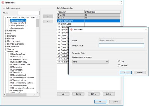
Task: Click the tree horizontal scroll left arrow
Action: tap(5, 95)
